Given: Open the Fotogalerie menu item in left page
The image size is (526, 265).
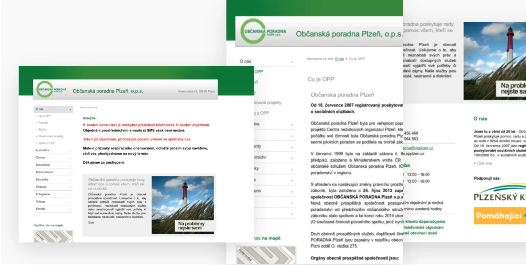Looking at the screenshot, I should (53, 194).
